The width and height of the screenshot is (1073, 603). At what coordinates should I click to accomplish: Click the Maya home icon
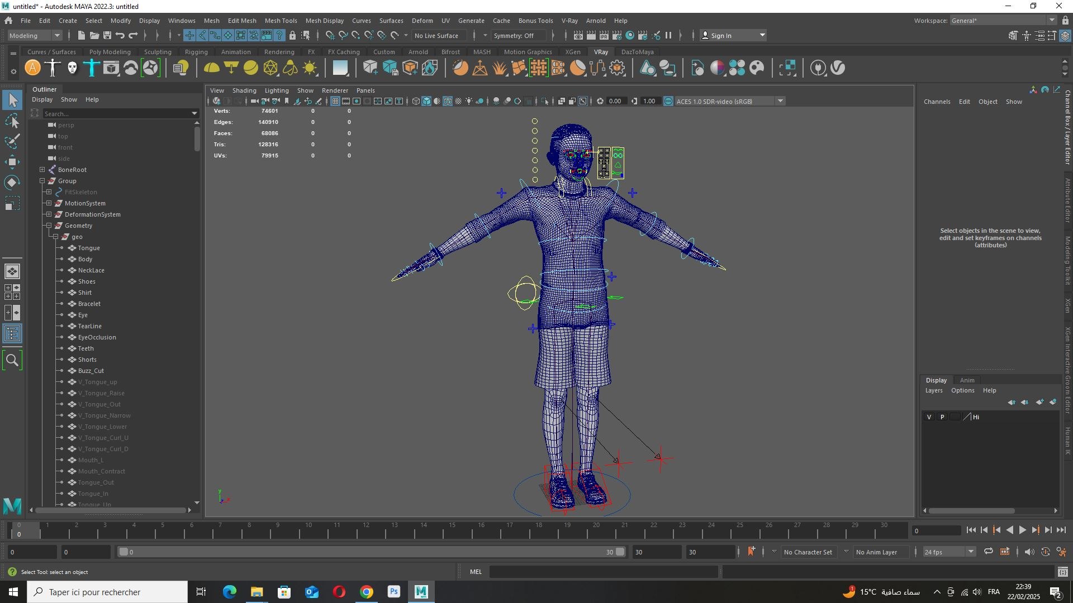pyautogui.click(x=8, y=21)
